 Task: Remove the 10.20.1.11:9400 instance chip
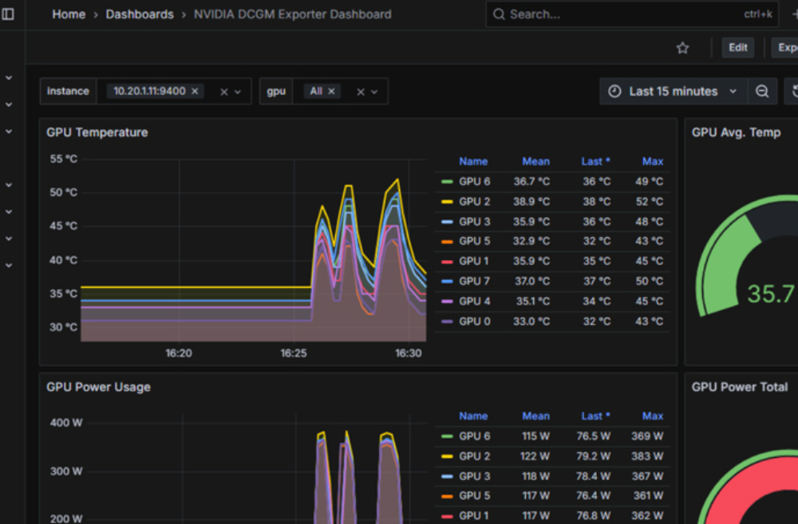click(x=195, y=91)
